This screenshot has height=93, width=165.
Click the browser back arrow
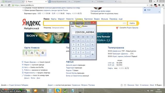pos(2,5)
